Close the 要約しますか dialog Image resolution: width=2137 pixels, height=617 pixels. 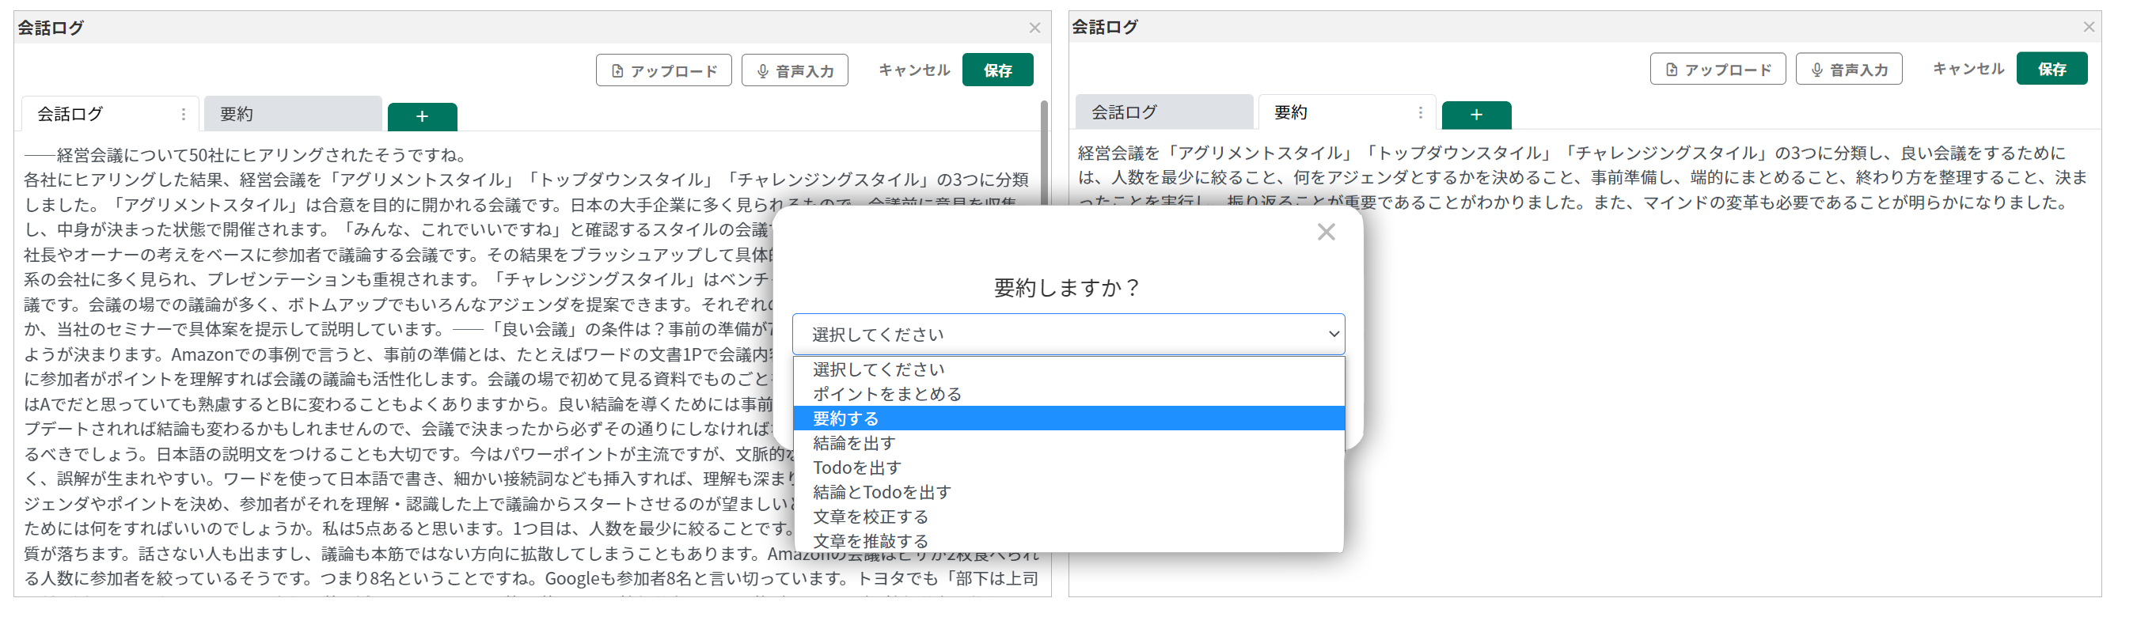point(1326,233)
